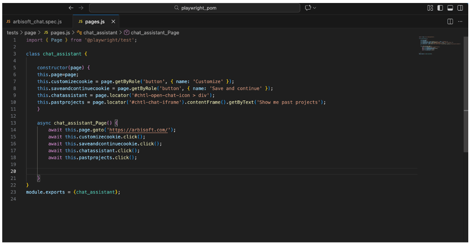The width and height of the screenshot is (472, 247).
Task: Open the chevron next to the chat icon
Action: tap(315, 7)
